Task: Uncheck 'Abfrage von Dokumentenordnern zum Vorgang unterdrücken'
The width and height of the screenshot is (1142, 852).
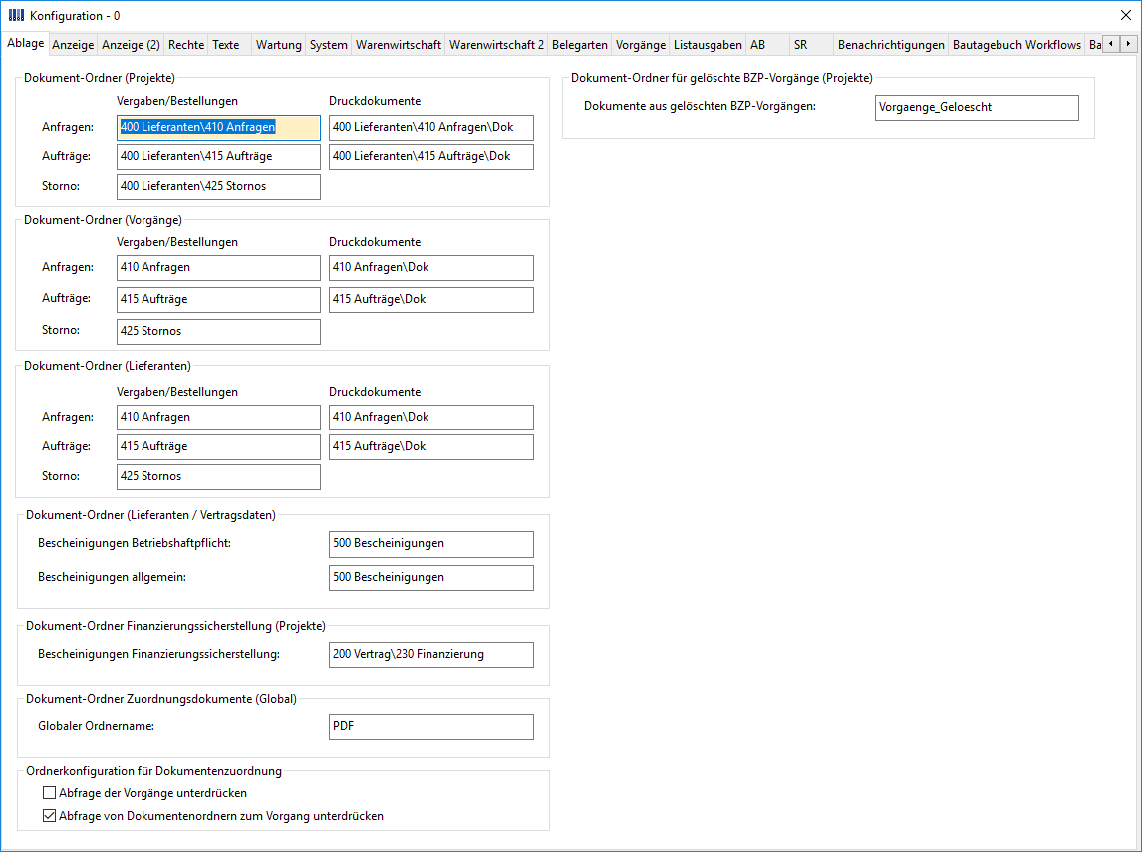Action: 50,816
